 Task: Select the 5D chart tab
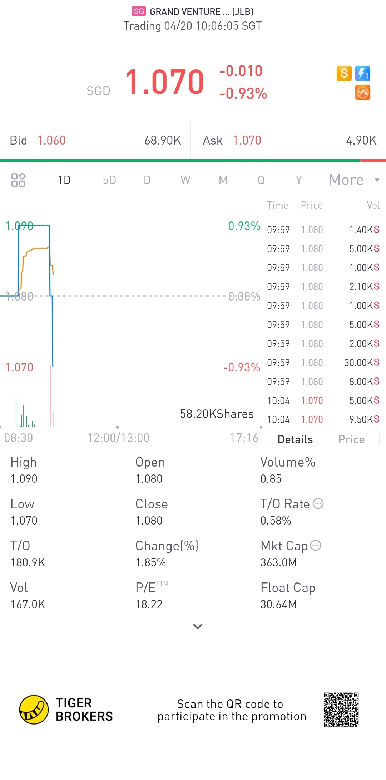[109, 180]
